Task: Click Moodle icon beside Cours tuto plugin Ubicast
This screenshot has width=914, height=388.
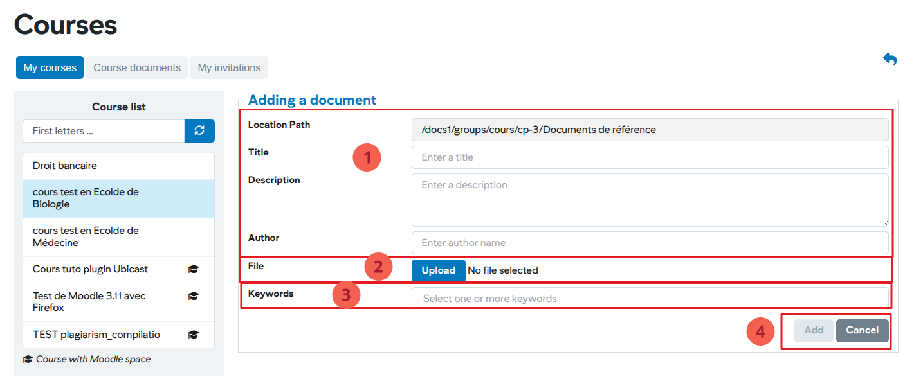Action: pyautogui.click(x=194, y=270)
